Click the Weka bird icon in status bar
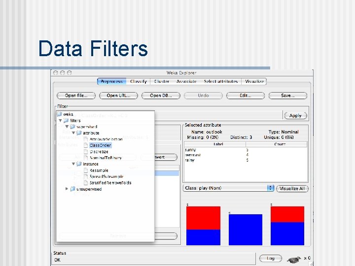Image resolution: width=355 pixels, height=266 pixels. pyautogui.click(x=294, y=260)
